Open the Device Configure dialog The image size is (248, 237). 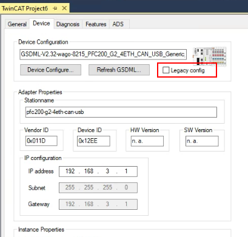tap(50, 70)
